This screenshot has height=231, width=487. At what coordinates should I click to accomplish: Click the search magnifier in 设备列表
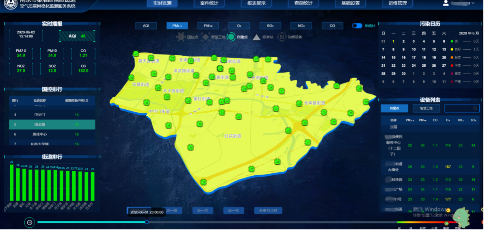coord(475,108)
